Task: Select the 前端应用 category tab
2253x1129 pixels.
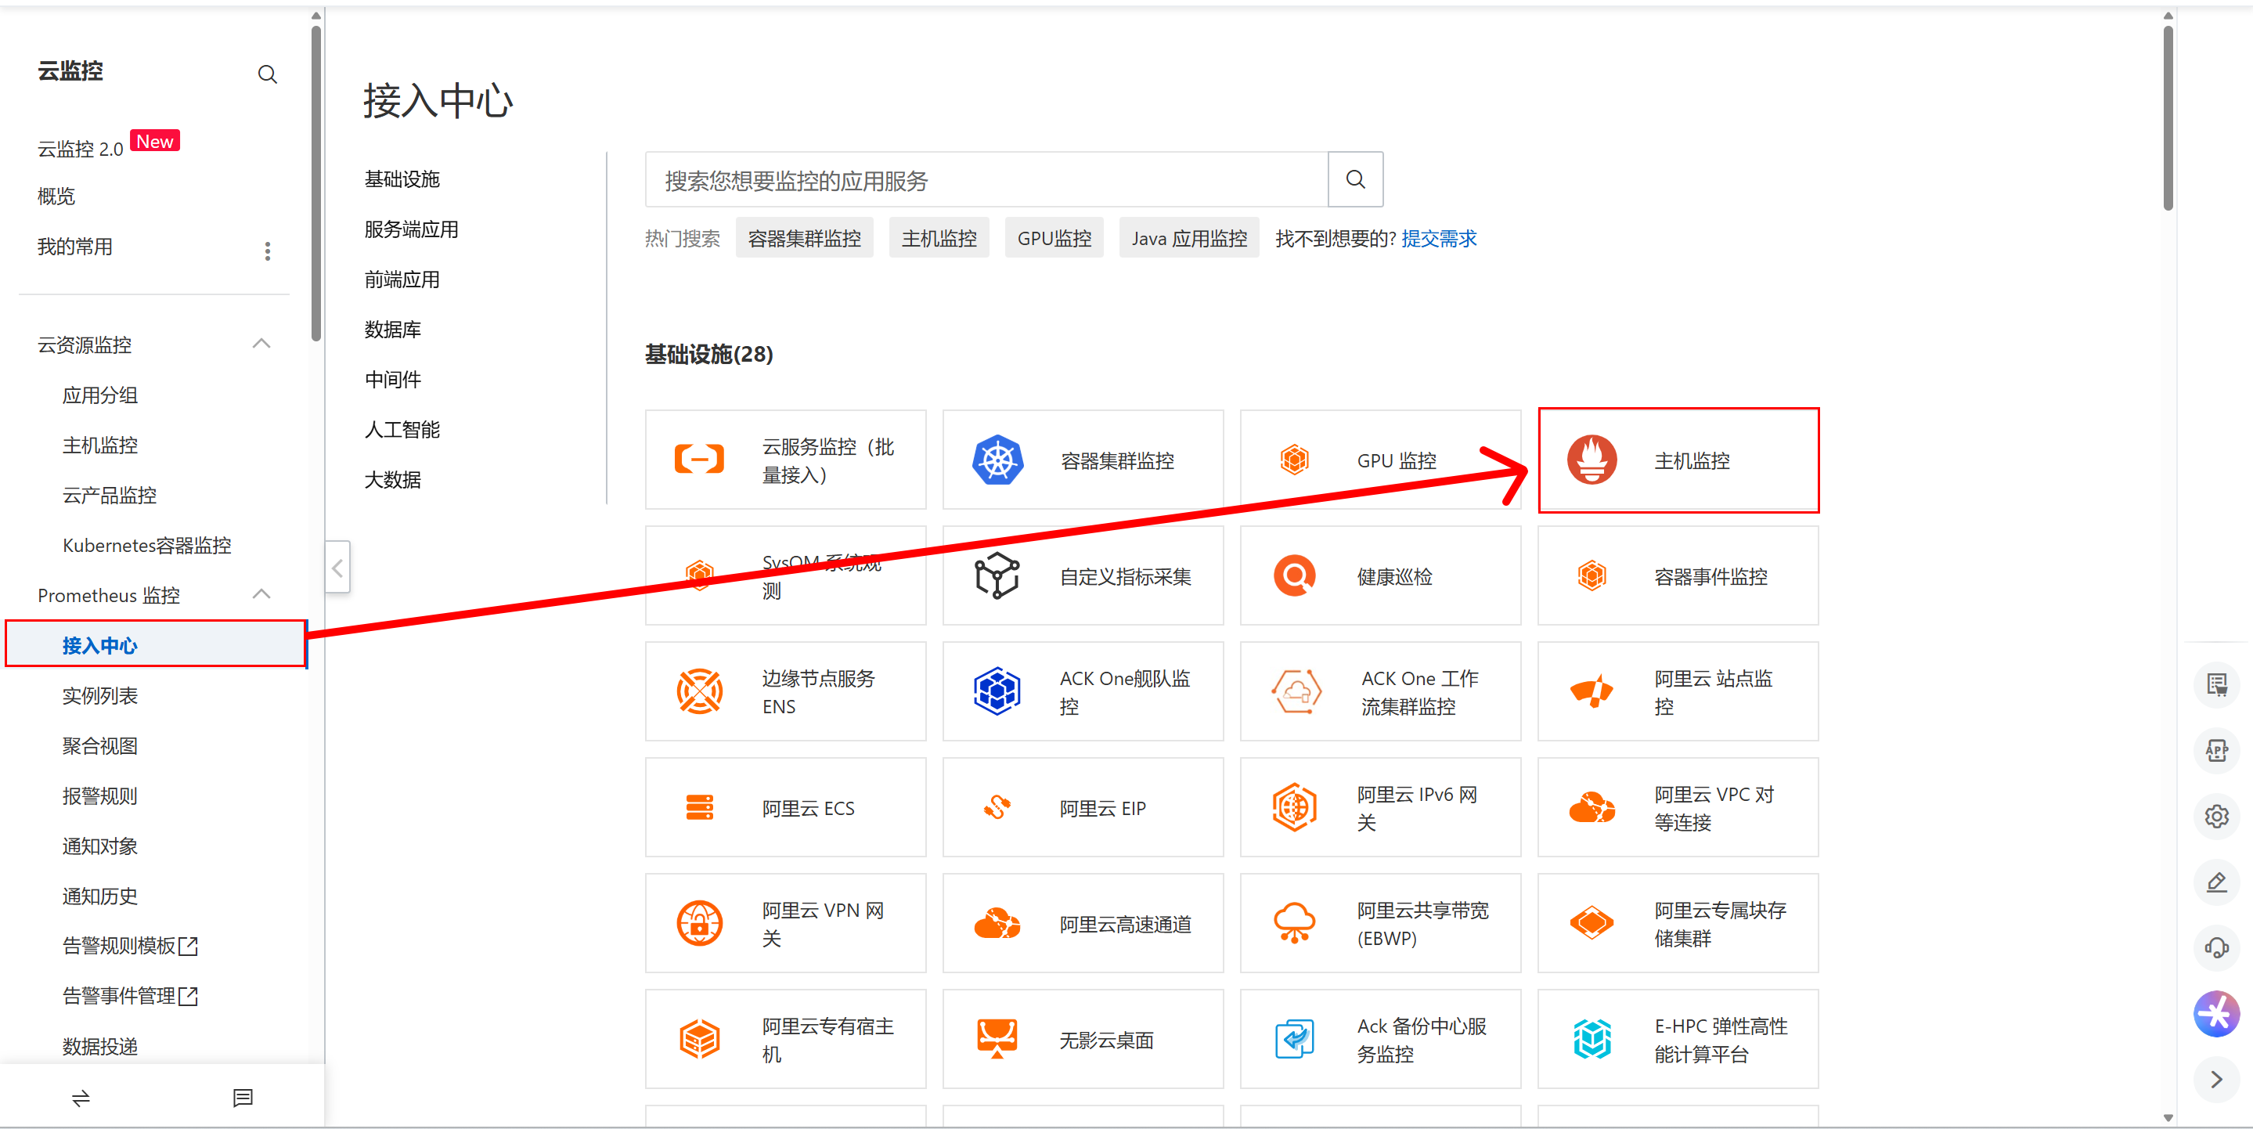Action: click(x=402, y=280)
